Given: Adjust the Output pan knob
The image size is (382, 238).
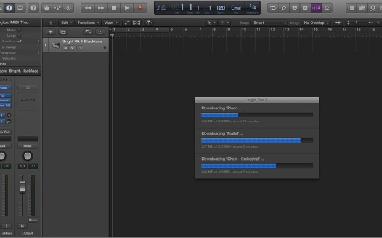Looking at the screenshot, I should [28, 156].
